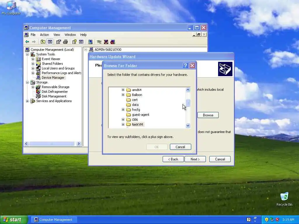Cancel the Hardware Update Wizard

(x=220, y=159)
